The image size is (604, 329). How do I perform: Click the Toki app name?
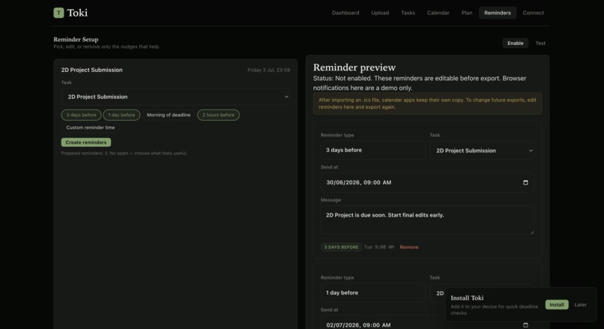point(77,13)
